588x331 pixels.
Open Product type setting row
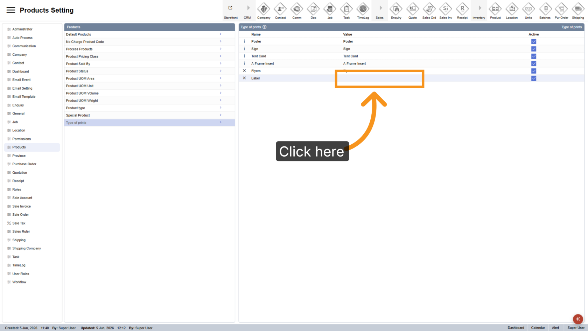(149, 108)
